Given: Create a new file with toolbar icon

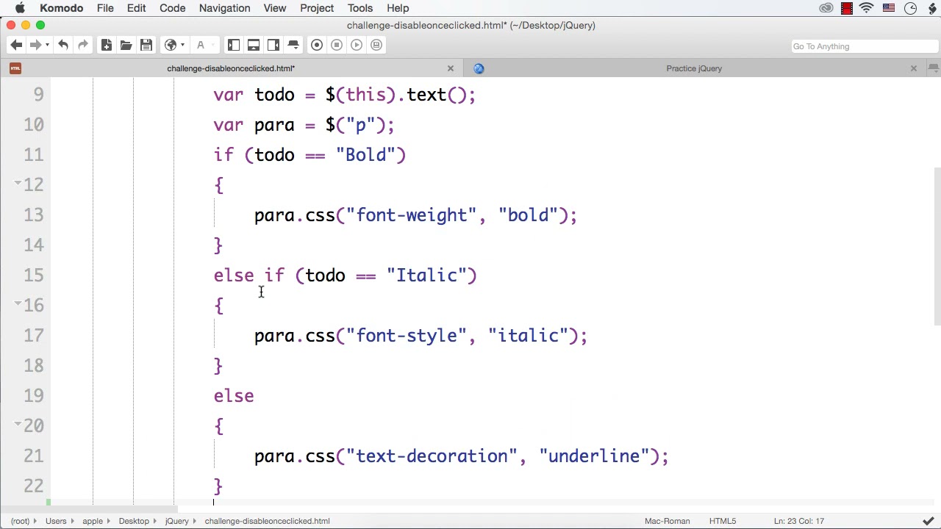Looking at the screenshot, I should (x=107, y=46).
